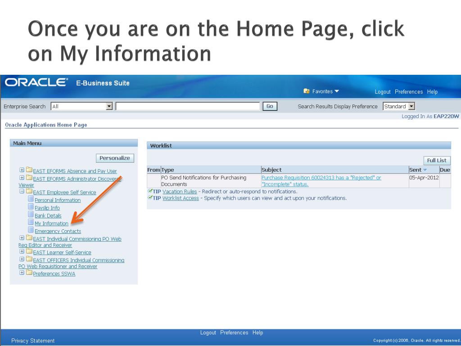
Task: Click Logout in the footer bar
Action: pyautogui.click(x=208, y=332)
